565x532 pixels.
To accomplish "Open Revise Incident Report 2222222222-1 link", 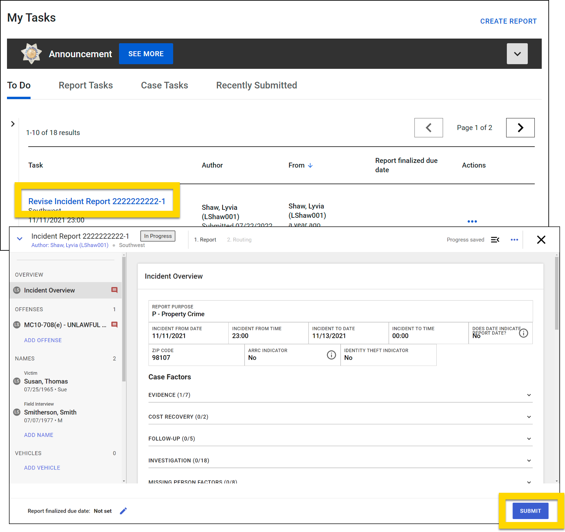I will (x=97, y=201).
